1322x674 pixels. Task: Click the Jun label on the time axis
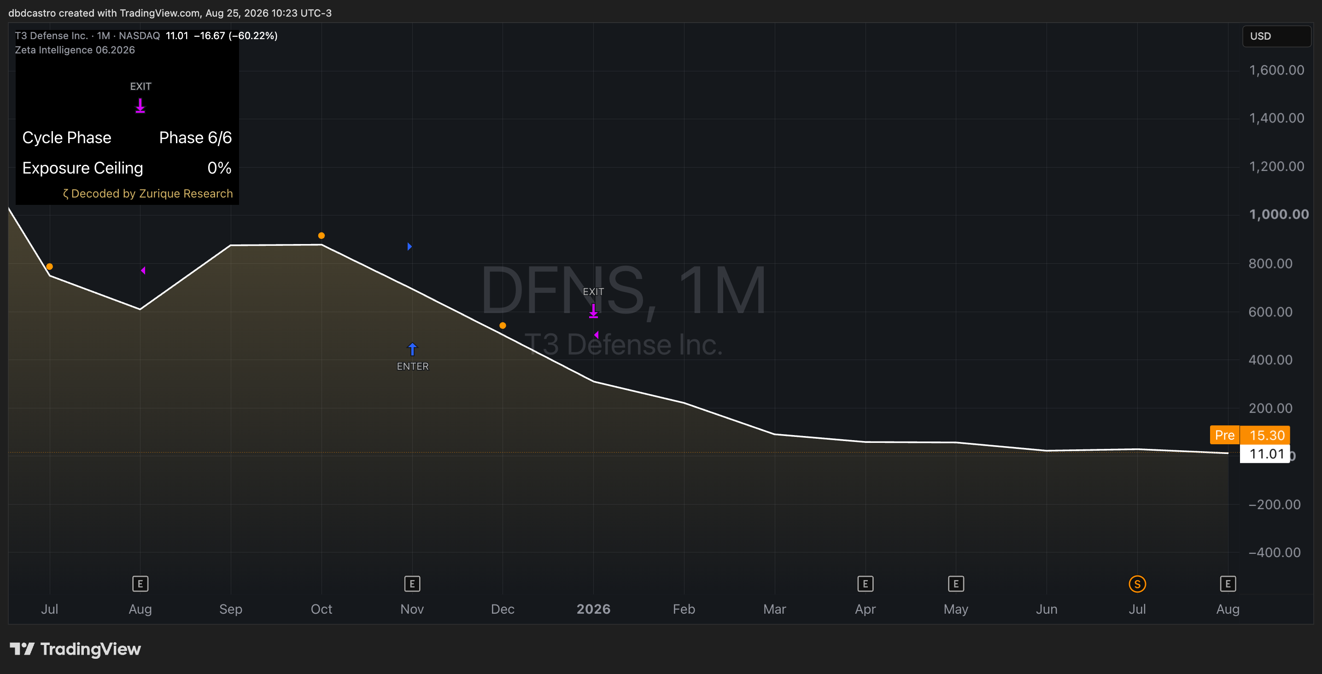[1047, 610]
